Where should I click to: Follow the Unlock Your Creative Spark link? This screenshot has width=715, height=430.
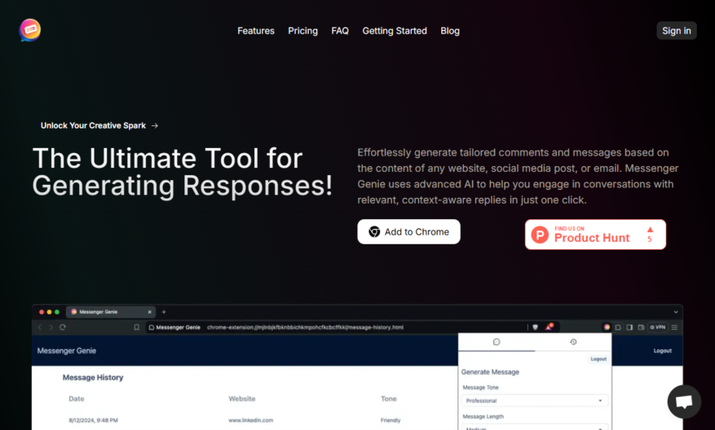coord(99,125)
